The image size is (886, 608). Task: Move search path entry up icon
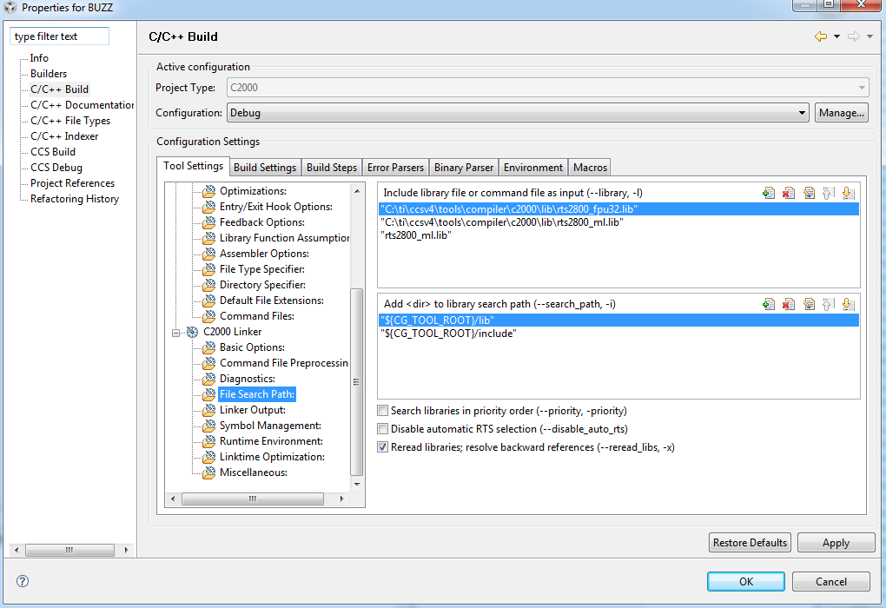tap(828, 305)
